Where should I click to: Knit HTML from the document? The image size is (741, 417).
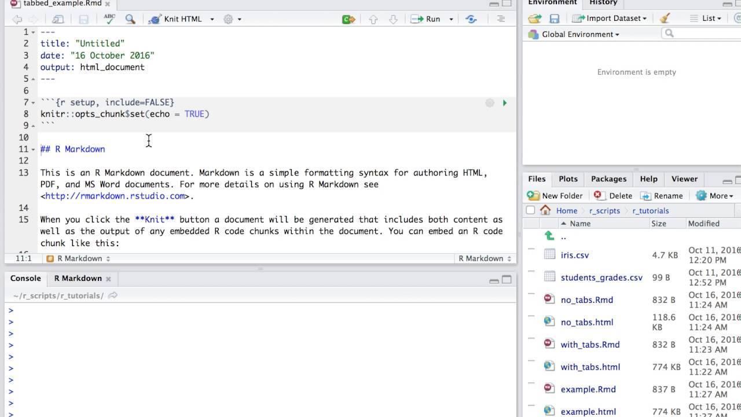pos(175,19)
